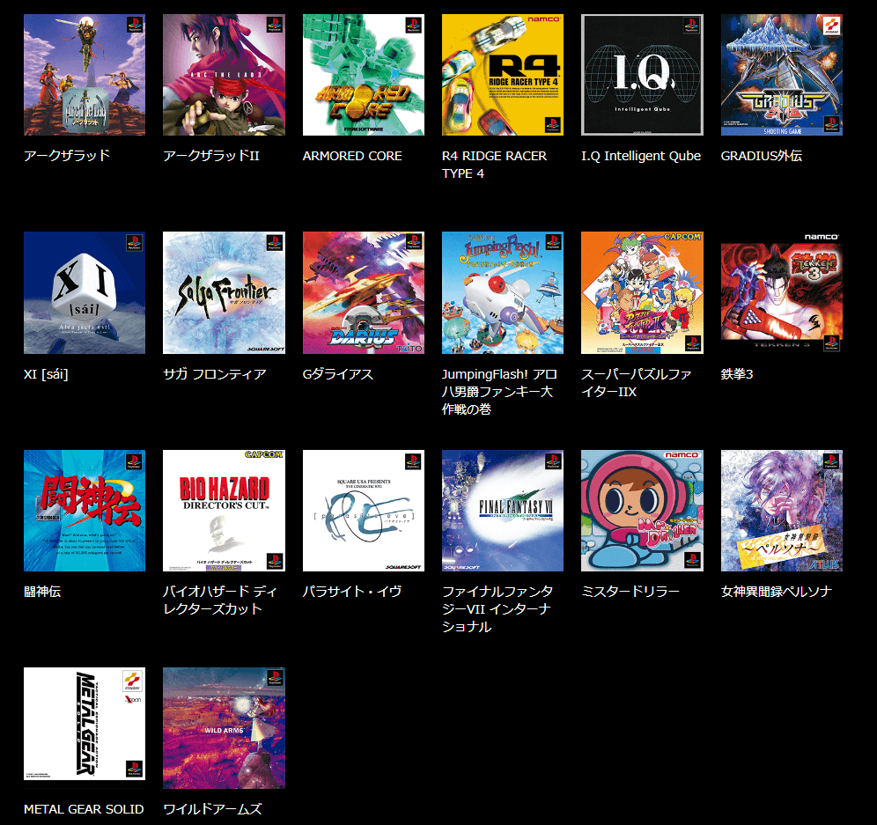The image size is (877, 825).
Task: Click the ミスタードリラー box art
Action: click(641, 510)
